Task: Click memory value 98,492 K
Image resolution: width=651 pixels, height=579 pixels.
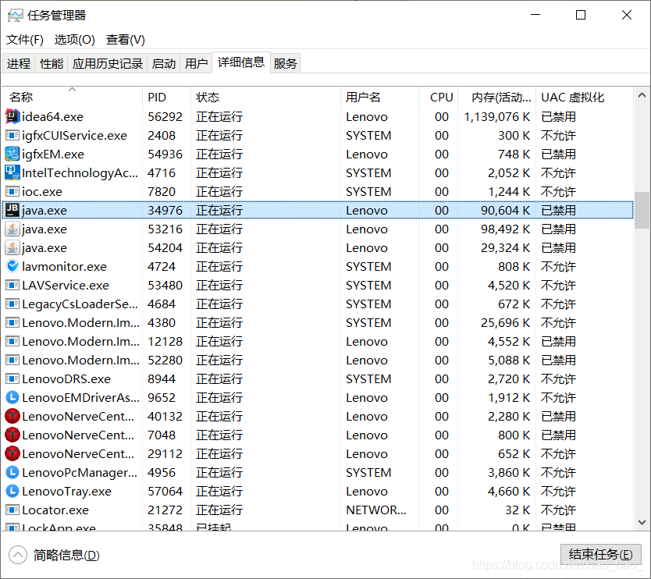Action: click(x=505, y=229)
